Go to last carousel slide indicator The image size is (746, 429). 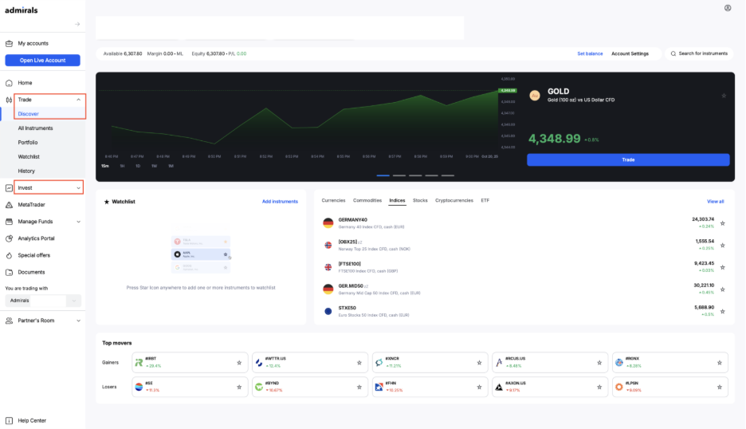(448, 175)
